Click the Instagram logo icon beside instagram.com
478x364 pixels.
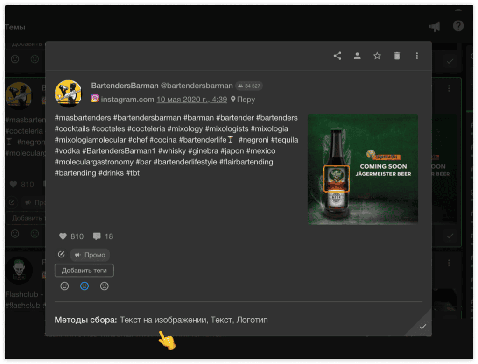tap(95, 99)
